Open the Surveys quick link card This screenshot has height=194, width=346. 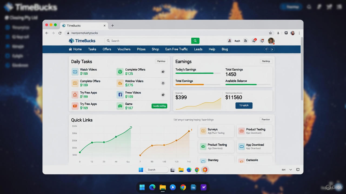point(216,131)
